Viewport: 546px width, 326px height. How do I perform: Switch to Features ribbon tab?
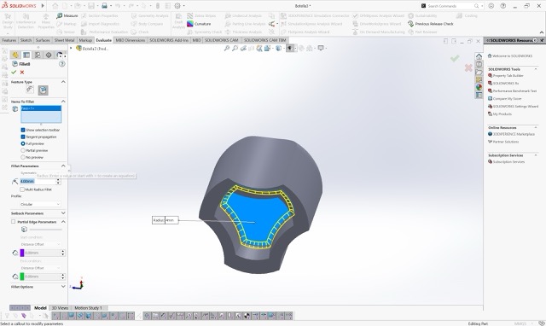(9, 40)
